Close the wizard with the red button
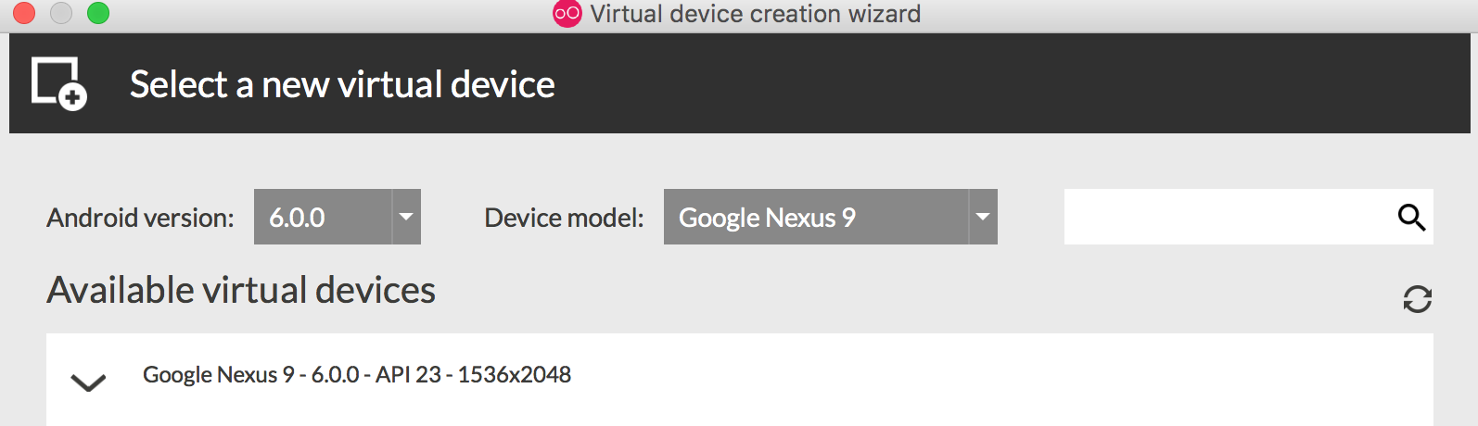Screen dimensions: 1478x426 (24, 13)
